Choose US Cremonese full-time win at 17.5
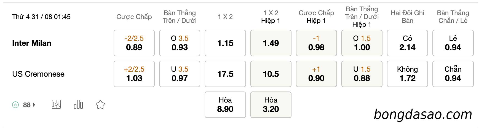This screenshot has width=487, height=129. coord(225,74)
